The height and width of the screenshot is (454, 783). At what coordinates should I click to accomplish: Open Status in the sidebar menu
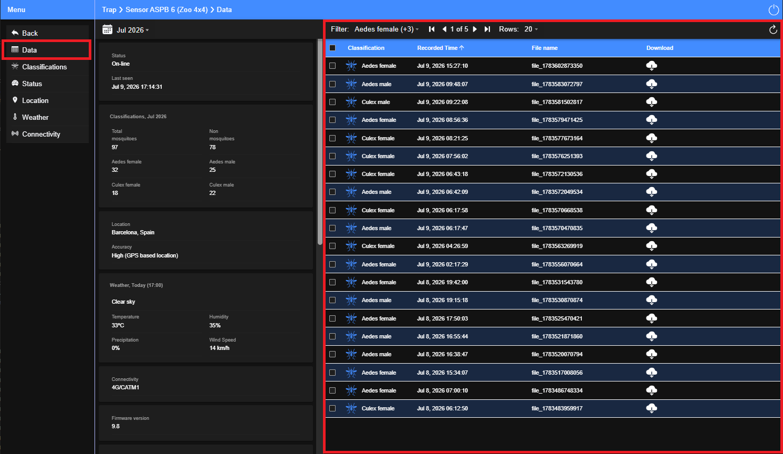point(47,84)
